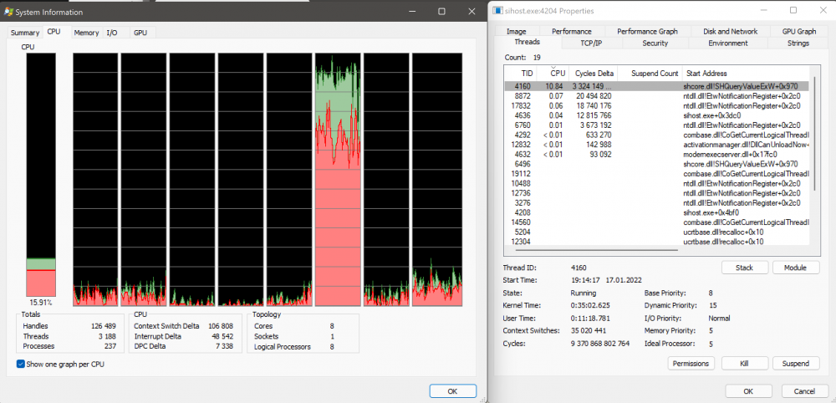Click the System Information window title icon
836x403 pixels.
(8, 10)
